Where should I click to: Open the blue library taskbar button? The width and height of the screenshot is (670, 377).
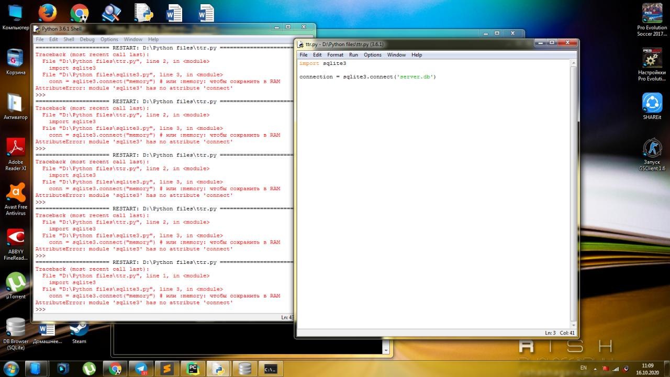37,369
